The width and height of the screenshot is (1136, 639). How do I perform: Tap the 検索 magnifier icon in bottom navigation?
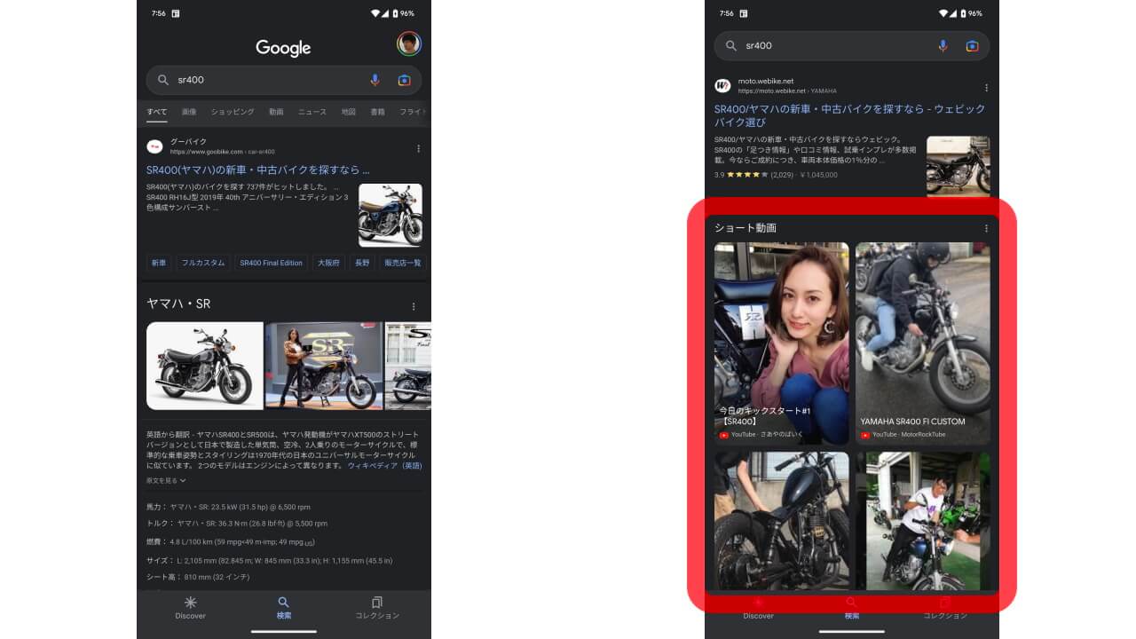coord(283,602)
